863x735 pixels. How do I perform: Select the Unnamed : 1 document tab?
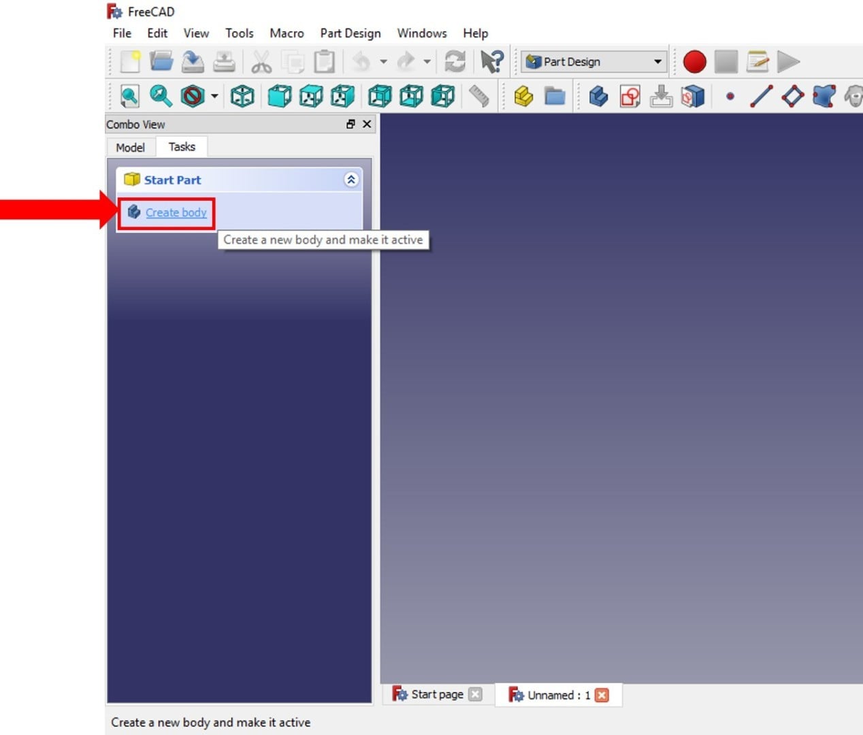(x=559, y=695)
